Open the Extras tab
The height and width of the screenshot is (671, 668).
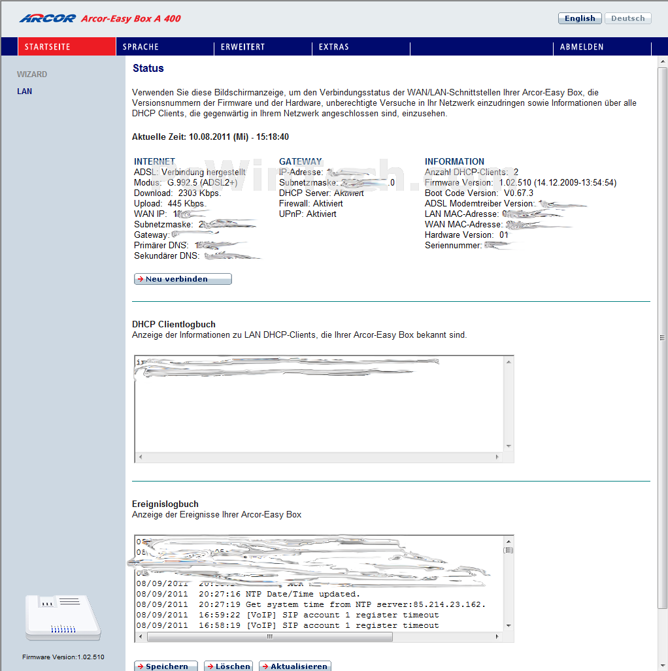tap(361, 46)
